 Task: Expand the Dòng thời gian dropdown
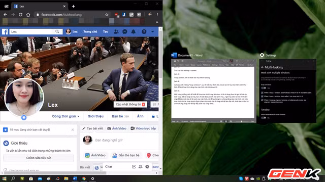point(66,116)
